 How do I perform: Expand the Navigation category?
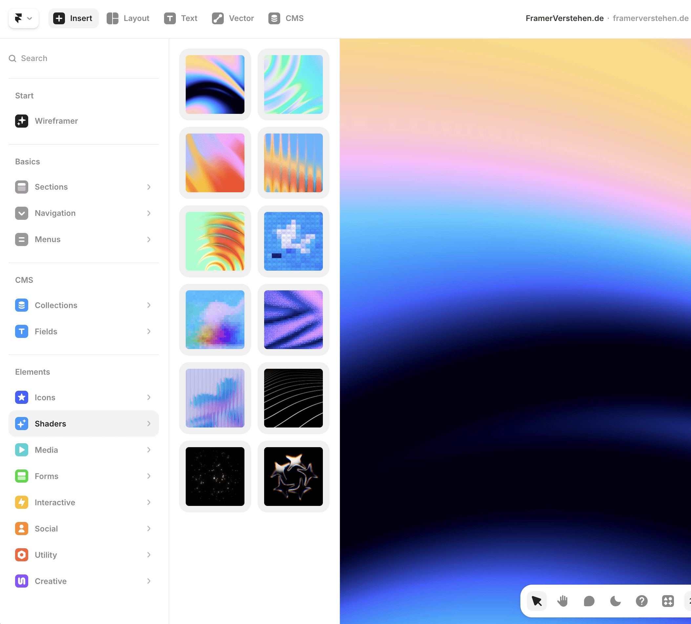(55, 213)
